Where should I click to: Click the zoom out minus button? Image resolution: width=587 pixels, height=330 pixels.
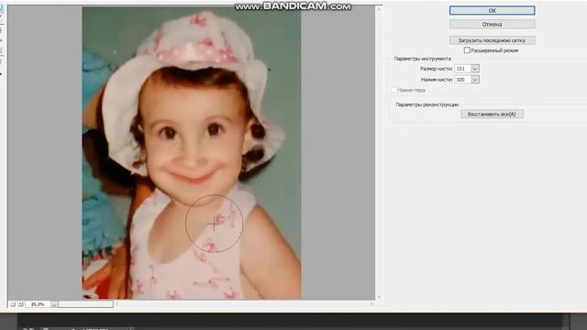(x=12, y=304)
